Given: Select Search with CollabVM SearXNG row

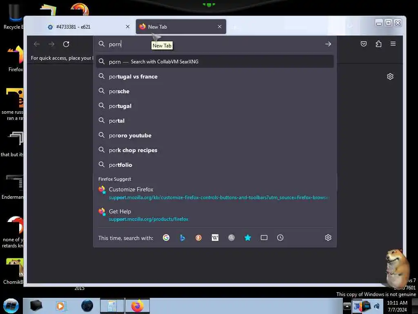Looking at the screenshot, I should click(215, 62).
